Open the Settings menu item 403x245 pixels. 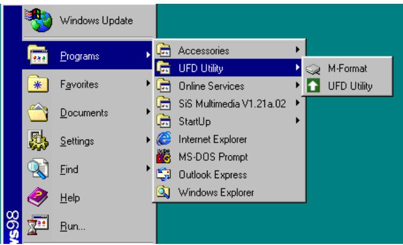pos(87,140)
